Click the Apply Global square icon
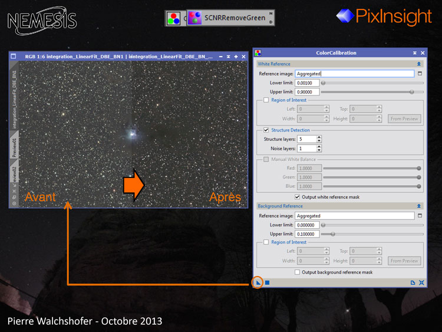The width and height of the screenshot is (442, 332). point(267,282)
